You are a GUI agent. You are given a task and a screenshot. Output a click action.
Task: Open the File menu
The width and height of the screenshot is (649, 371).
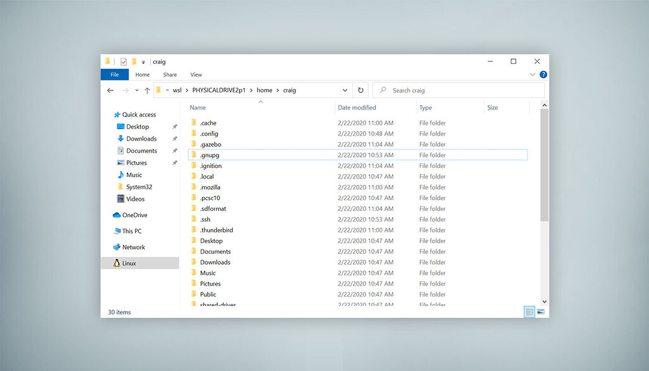(x=114, y=74)
